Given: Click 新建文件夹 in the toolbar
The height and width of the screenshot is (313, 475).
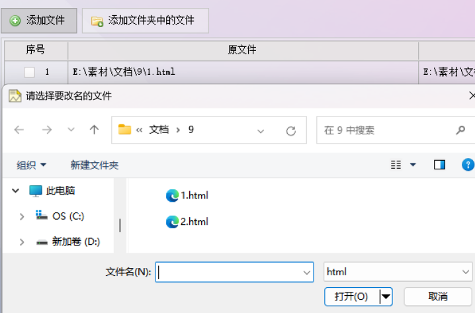Looking at the screenshot, I should (x=95, y=165).
